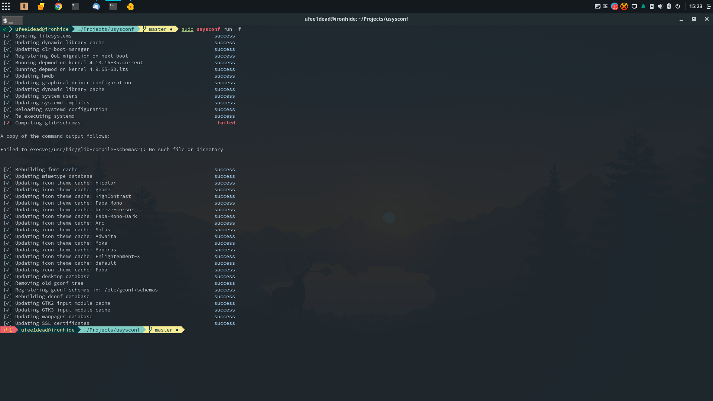Screen dimensions: 713x401
Task: Open notifications via teal bell icon
Action: coord(643,6)
